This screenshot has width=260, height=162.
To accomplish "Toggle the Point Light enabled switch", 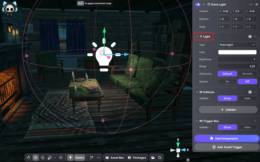I will point(198,4).
